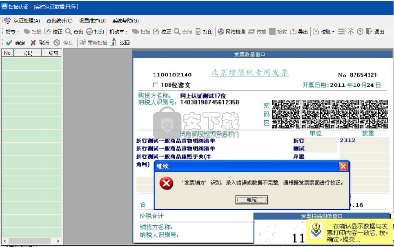Click the list-settings icon after 校验
This screenshot has height=247, width=394.
click(341, 32)
